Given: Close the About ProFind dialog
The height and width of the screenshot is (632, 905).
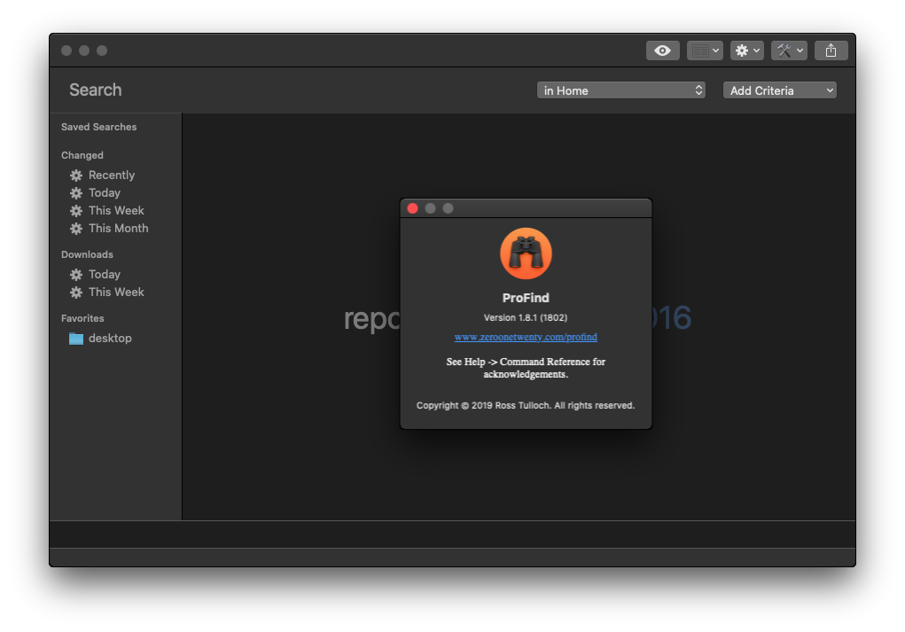Looking at the screenshot, I should (413, 208).
